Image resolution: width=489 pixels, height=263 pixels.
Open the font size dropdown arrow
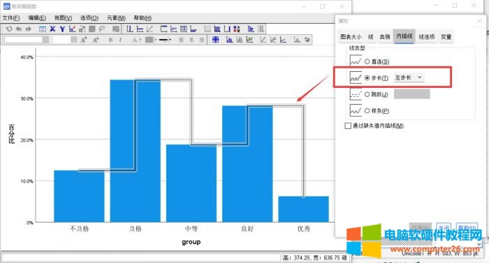[x=74, y=40]
